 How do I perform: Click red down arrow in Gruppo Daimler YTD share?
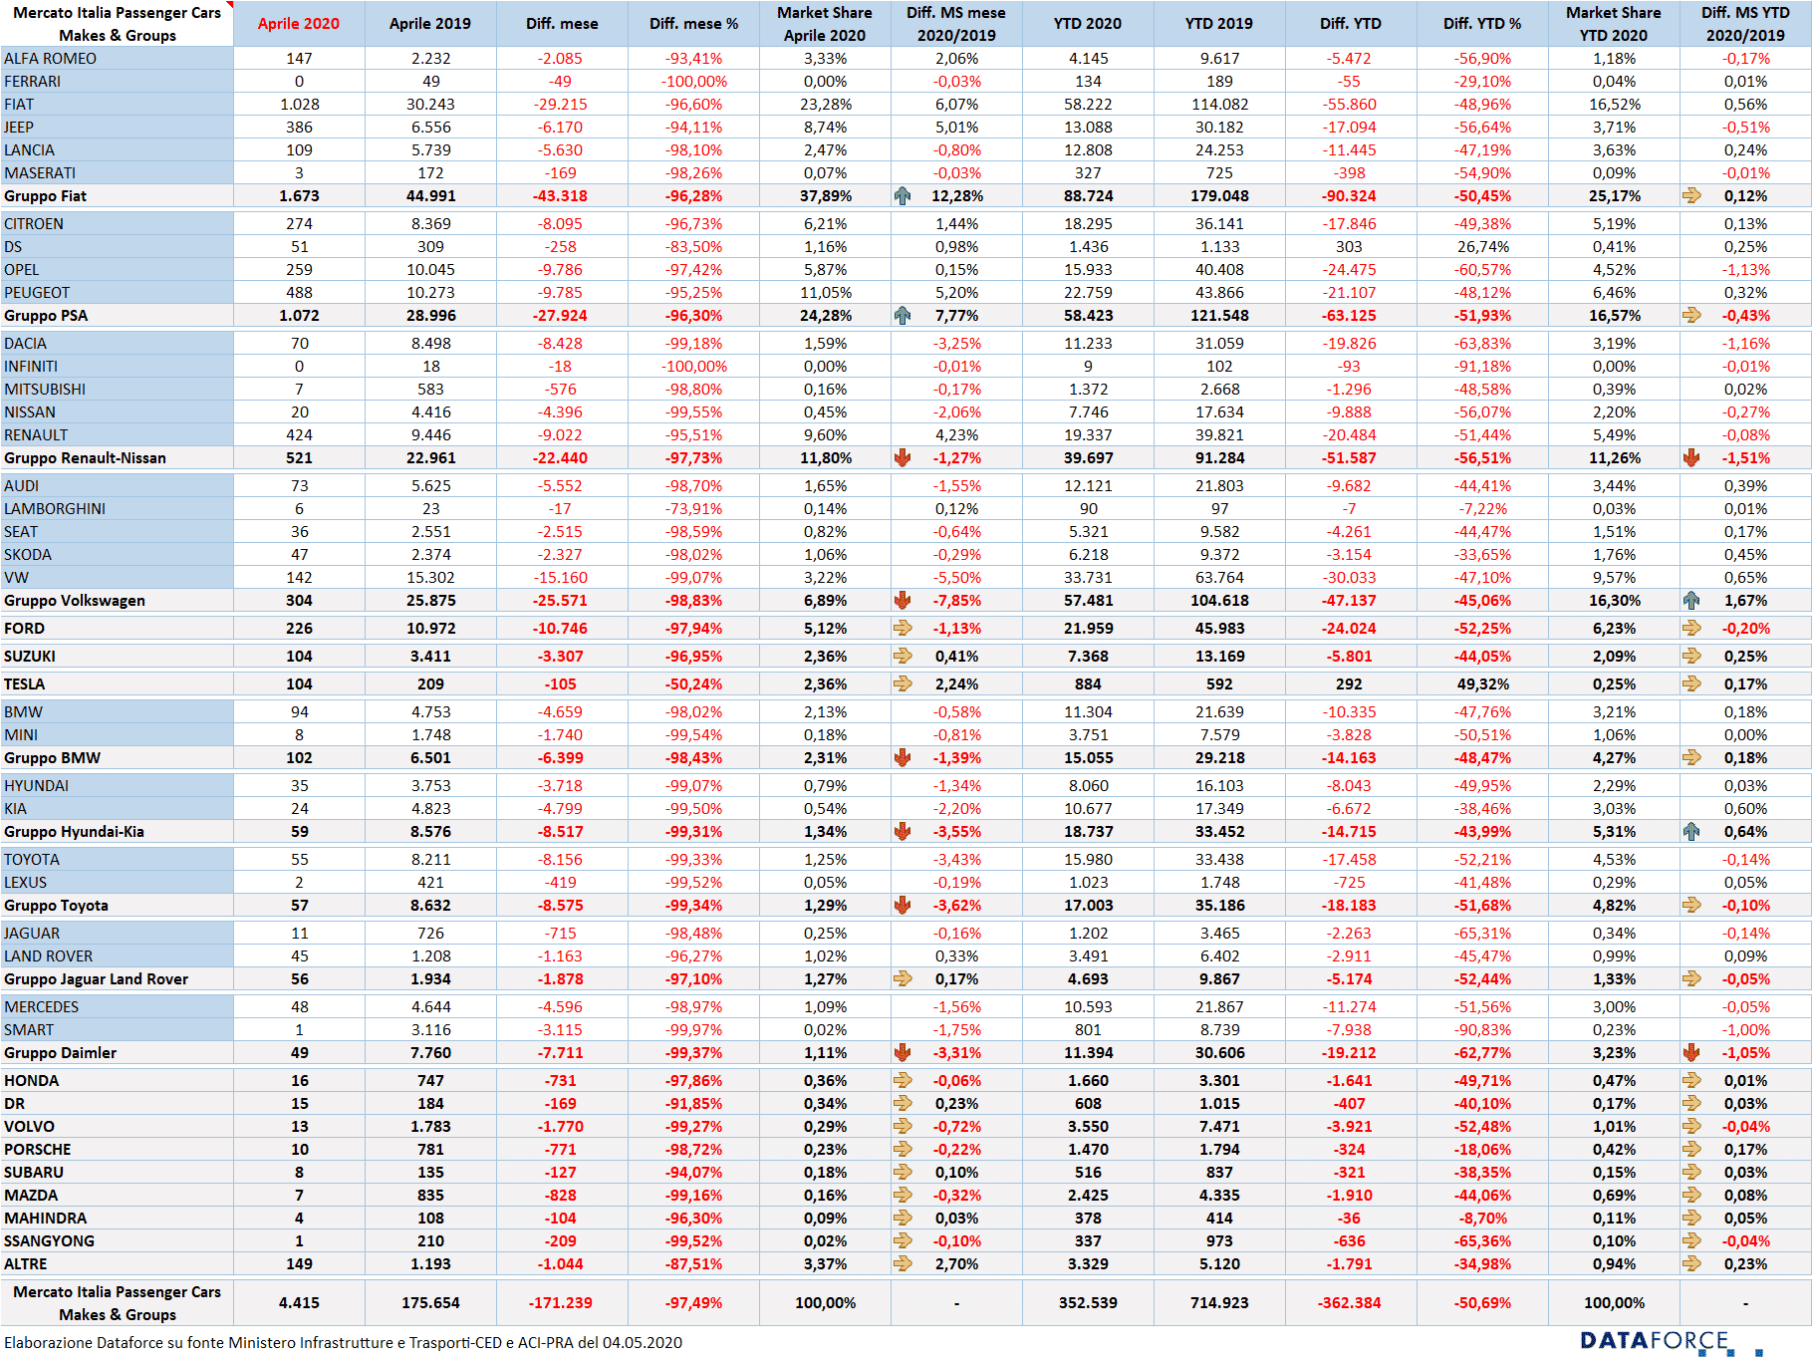pos(1691,1053)
